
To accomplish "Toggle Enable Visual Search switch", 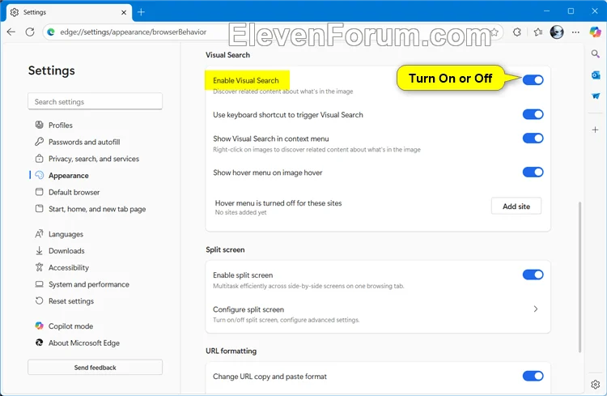I will pyautogui.click(x=533, y=80).
